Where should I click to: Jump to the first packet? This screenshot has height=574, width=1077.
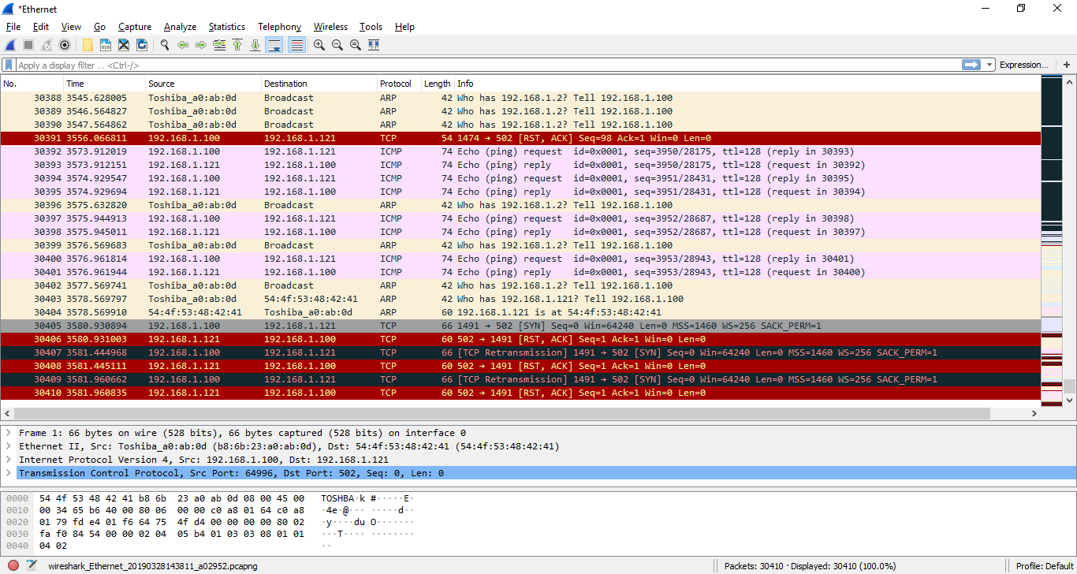coord(237,45)
